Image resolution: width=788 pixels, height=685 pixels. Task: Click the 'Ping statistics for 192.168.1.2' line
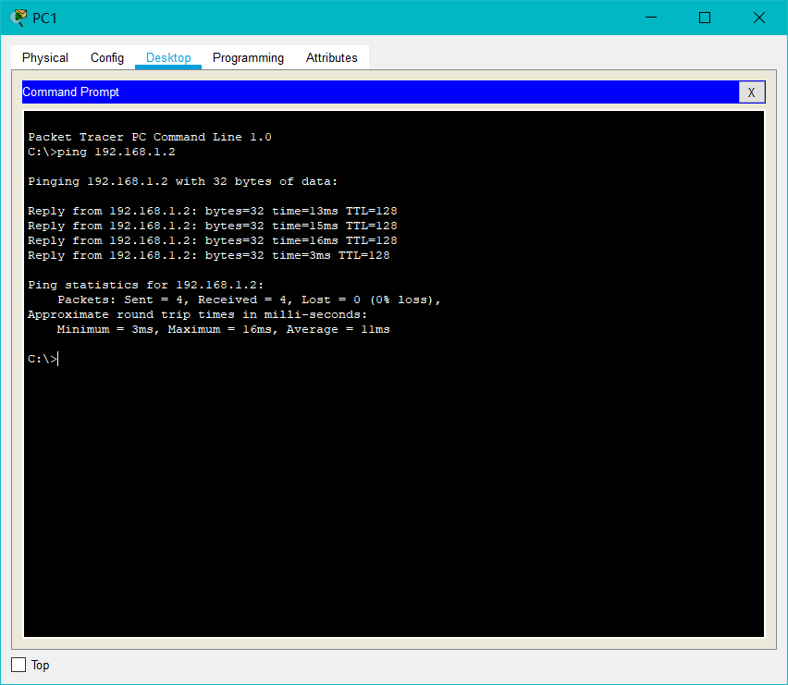click(x=146, y=286)
